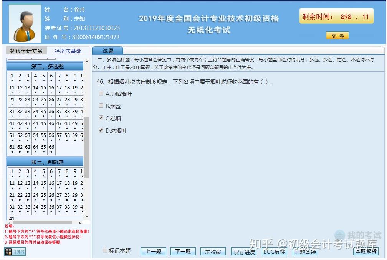Jump to multiple-choice question 55

tap(43, 137)
